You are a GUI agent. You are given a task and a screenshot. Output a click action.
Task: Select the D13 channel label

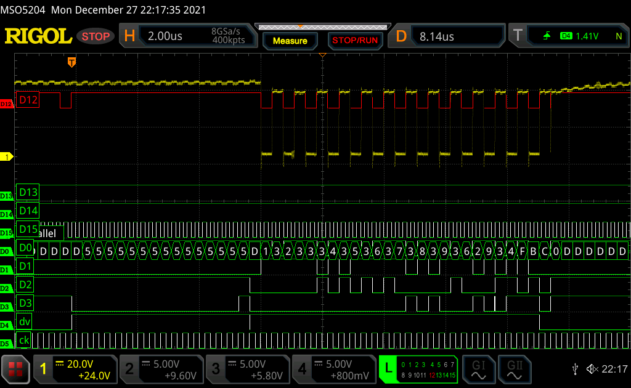coord(28,192)
